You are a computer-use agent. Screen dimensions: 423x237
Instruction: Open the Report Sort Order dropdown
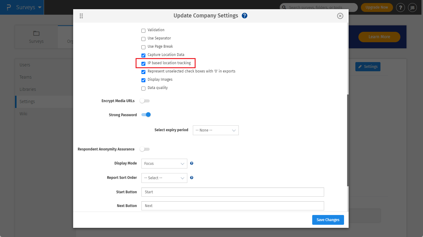(x=164, y=178)
